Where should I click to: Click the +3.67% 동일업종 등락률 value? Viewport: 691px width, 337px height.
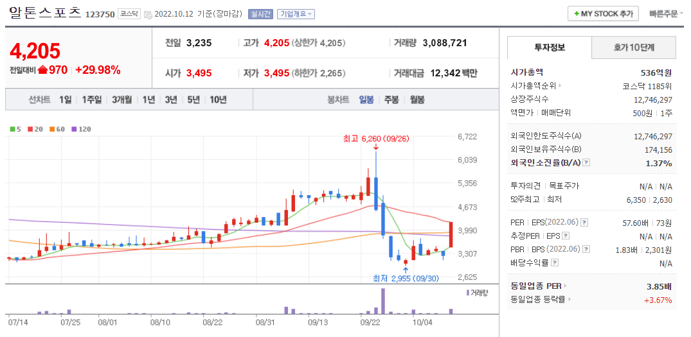tap(658, 300)
